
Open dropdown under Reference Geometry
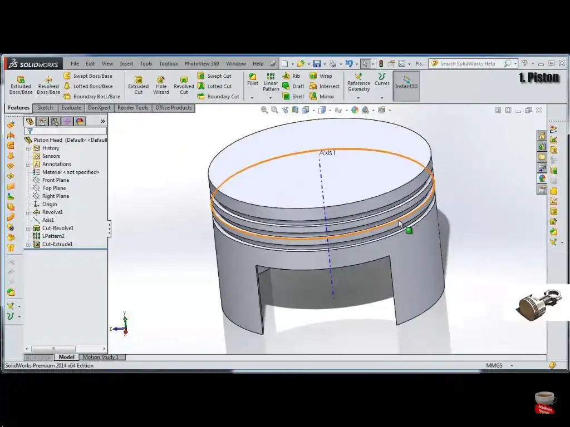pos(358,98)
